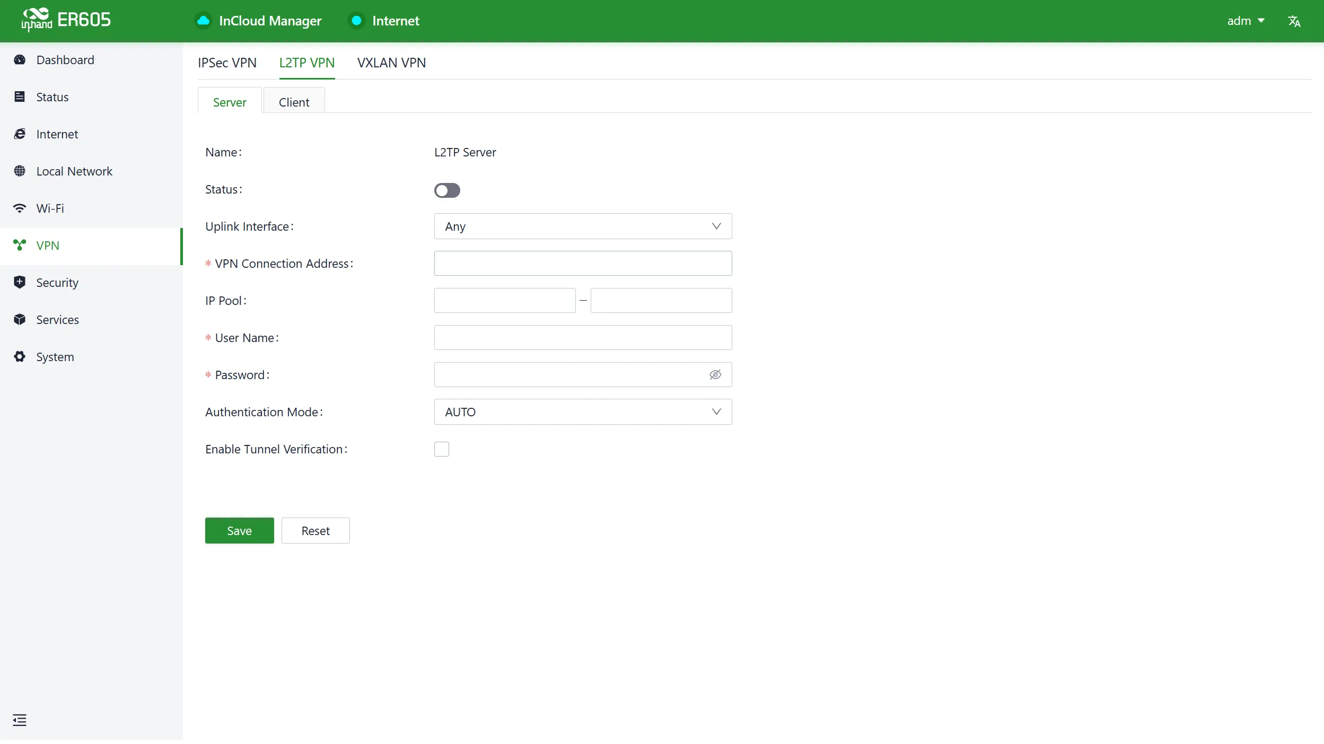
Task: Click the System gear icon
Action: [x=20, y=356]
